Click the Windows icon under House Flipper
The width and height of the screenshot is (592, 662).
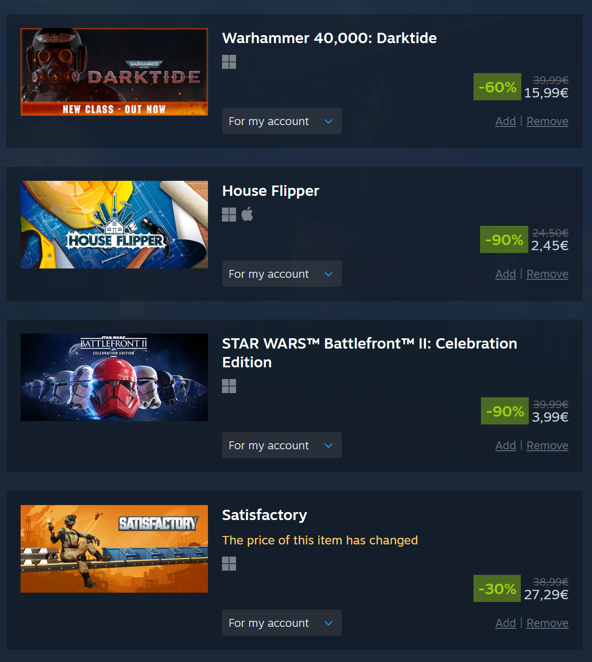pyautogui.click(x=229, y=215)
